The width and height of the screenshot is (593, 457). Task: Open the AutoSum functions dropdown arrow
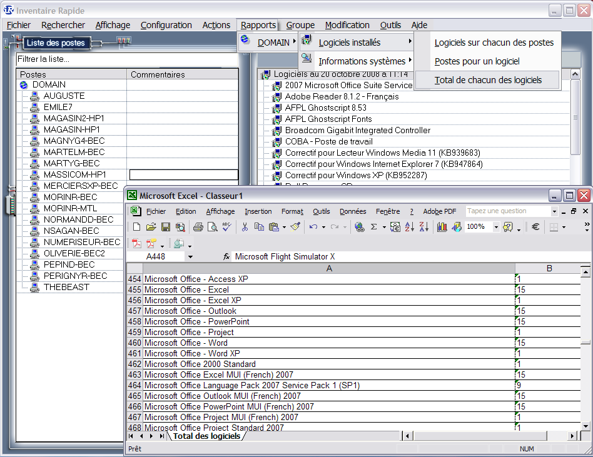(384, 227)
